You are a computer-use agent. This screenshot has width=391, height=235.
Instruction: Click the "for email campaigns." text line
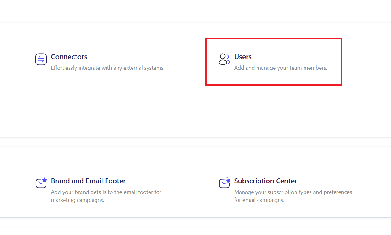tap(259, 200)
